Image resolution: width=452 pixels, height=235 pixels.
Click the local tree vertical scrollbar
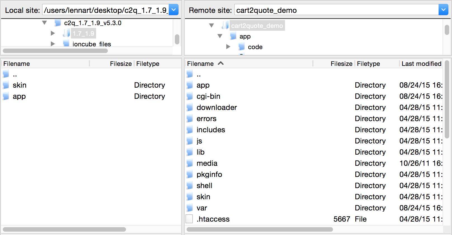177,39
